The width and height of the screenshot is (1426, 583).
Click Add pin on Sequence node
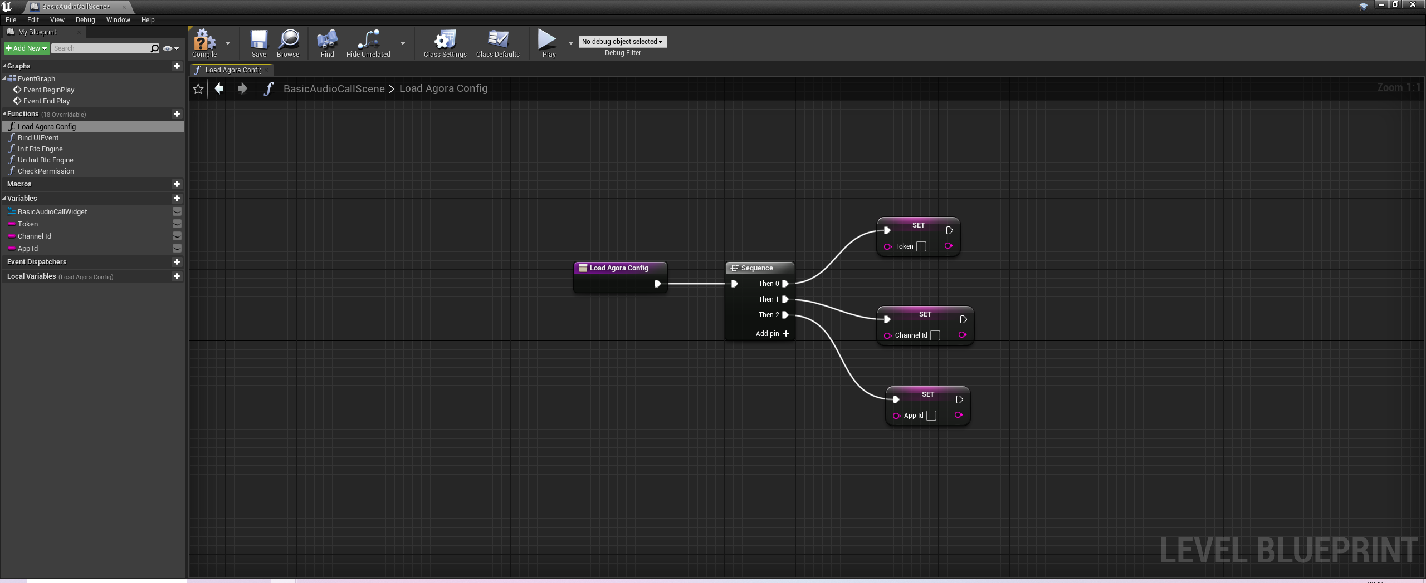(773, 334)
